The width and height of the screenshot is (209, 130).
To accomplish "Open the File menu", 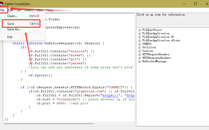I will 2,10.
